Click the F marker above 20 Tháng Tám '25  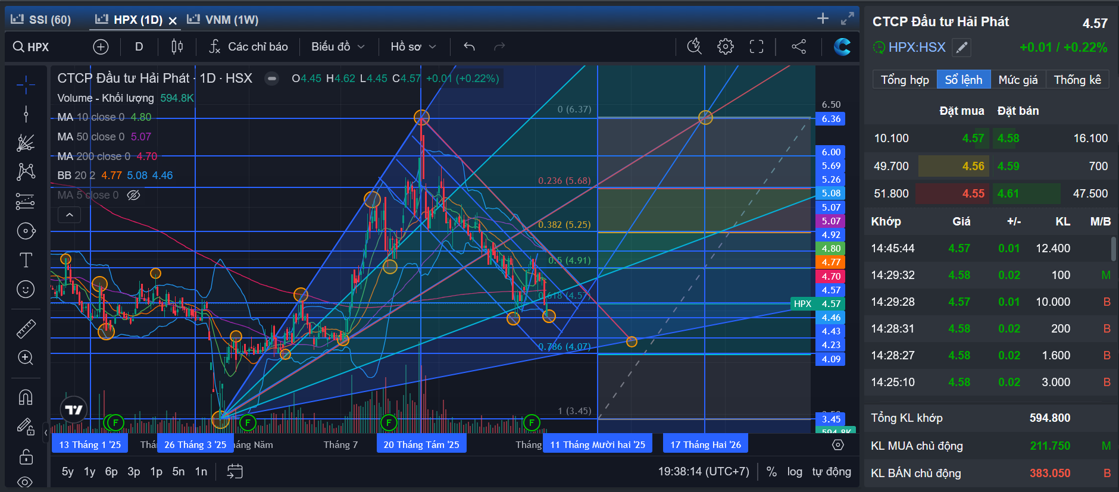click(389, 422)
